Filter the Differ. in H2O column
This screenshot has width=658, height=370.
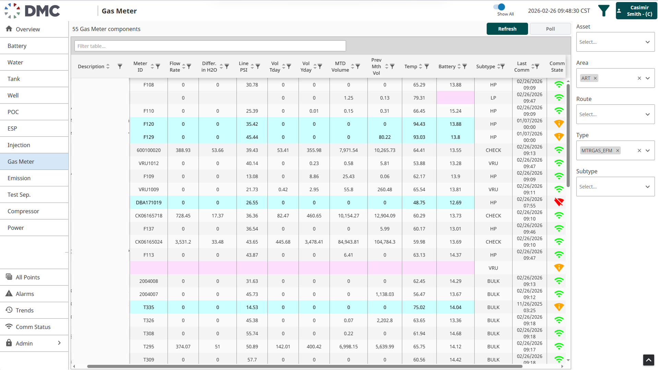(227, 66)
